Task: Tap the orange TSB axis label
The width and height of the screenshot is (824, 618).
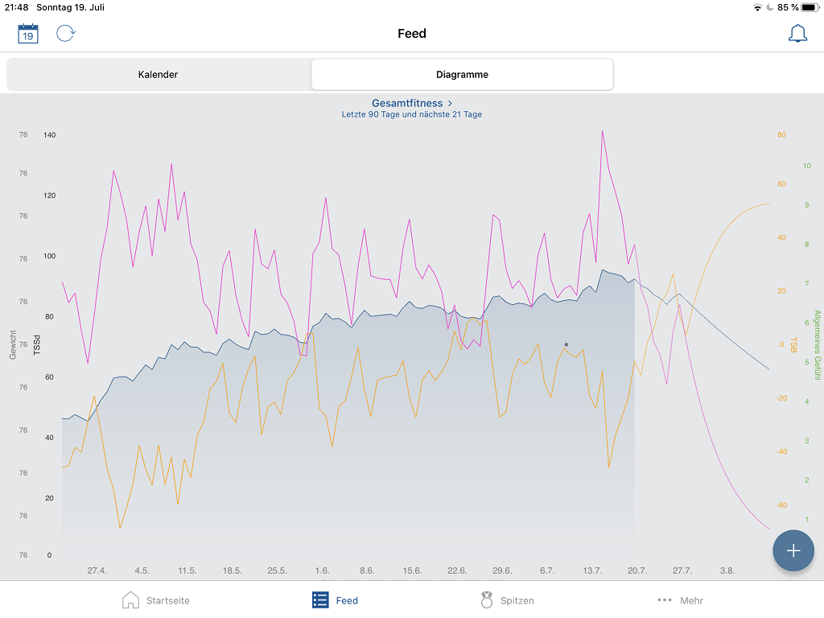Action: click(x=793, y=344)
